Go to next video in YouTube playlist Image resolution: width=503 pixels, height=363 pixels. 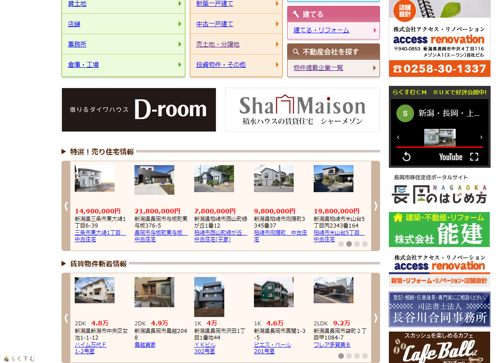[x=481, y=138]
